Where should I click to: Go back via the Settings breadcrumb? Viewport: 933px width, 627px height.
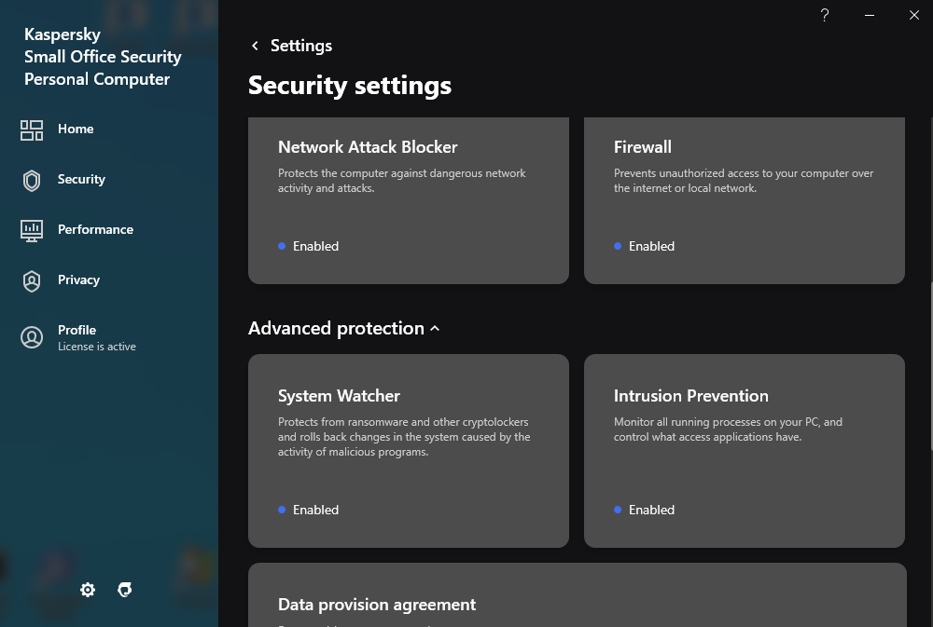click(300, 45)
